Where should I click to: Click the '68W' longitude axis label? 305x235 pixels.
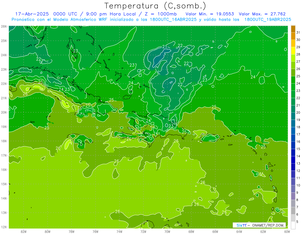point(191,231)
